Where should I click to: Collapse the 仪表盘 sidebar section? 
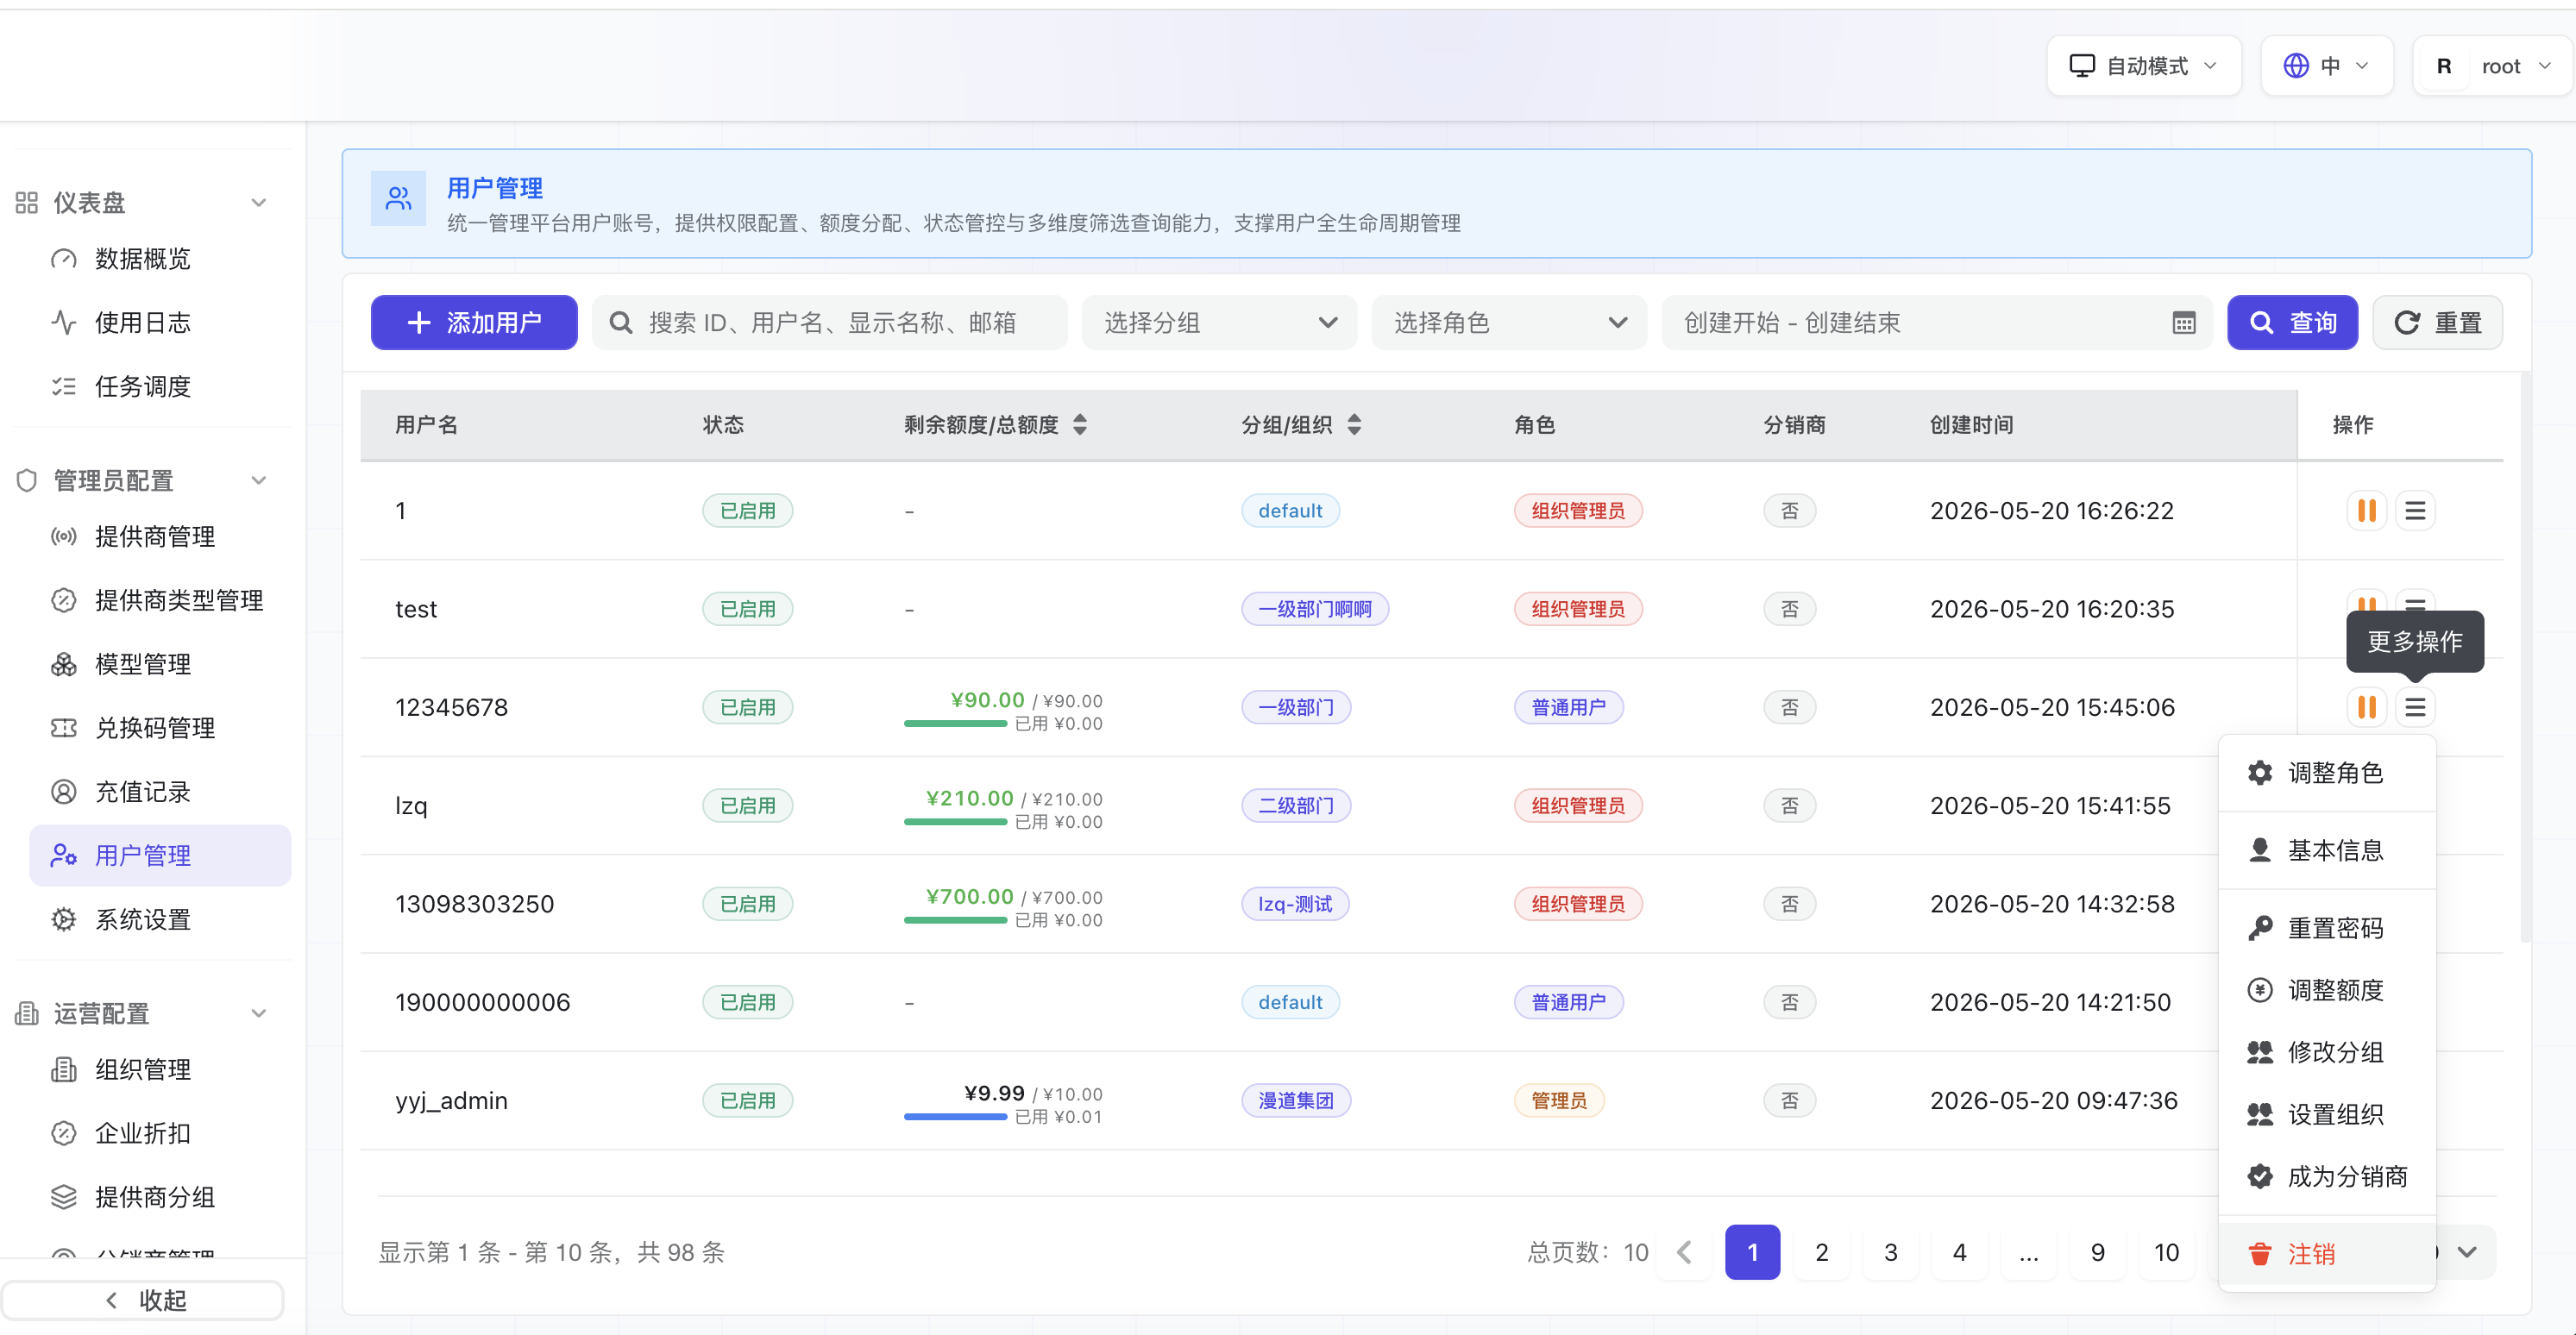click(259, 202)
